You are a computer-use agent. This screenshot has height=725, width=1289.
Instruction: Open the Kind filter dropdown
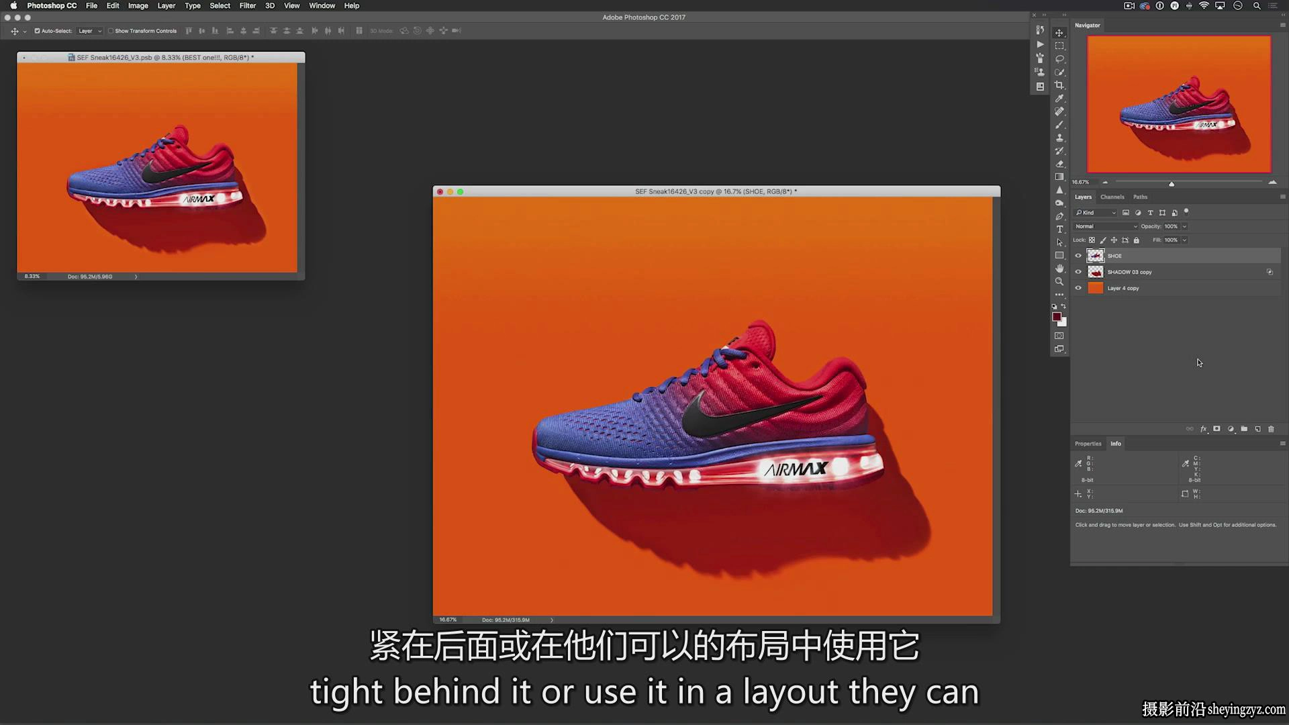(1095, 213)
